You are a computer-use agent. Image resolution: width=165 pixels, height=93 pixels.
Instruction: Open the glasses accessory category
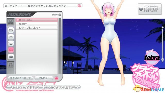coord(11,37)
